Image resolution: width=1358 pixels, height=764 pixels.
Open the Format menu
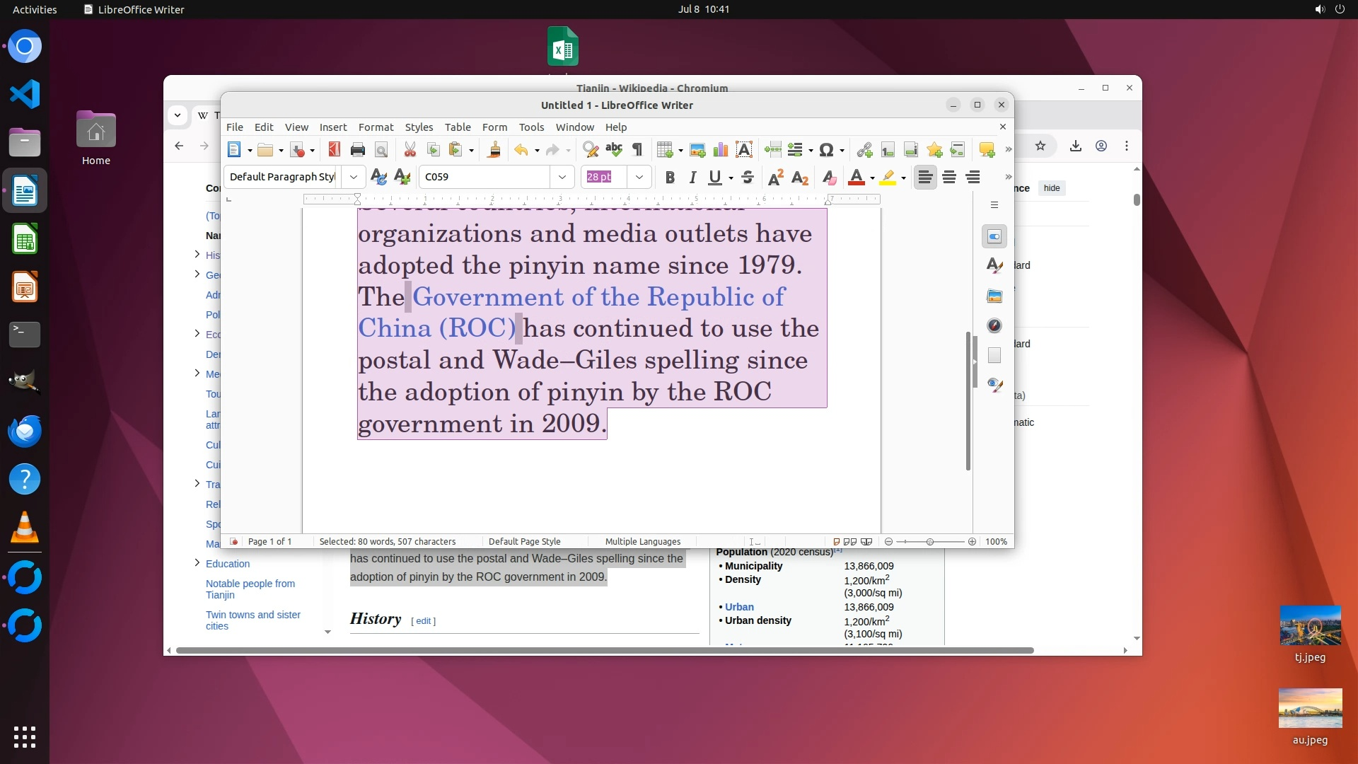376,127
